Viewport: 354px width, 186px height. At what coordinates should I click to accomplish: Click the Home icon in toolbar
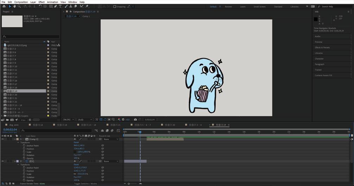pos(4,6)
